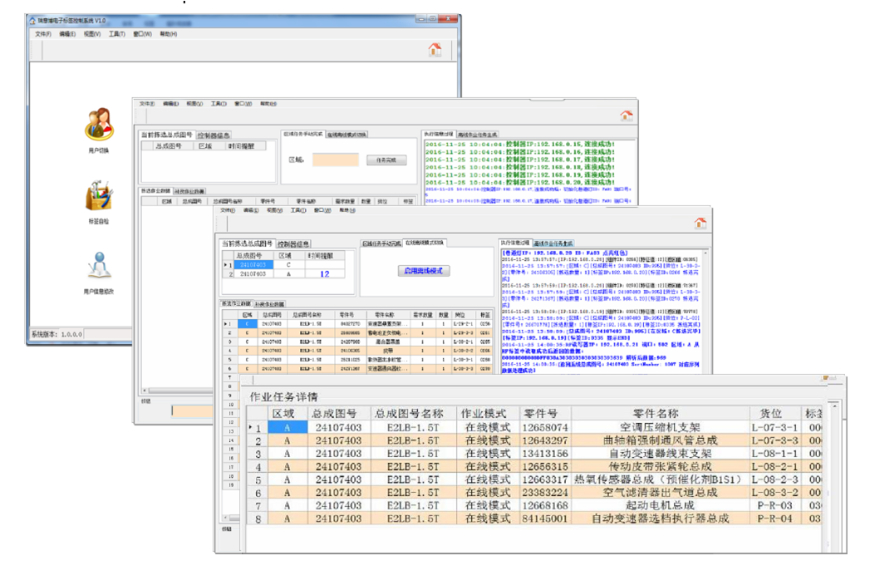Open 用户切换 user switch icon
The width and height of the screenshot is (870, 575).
(98, 125)
